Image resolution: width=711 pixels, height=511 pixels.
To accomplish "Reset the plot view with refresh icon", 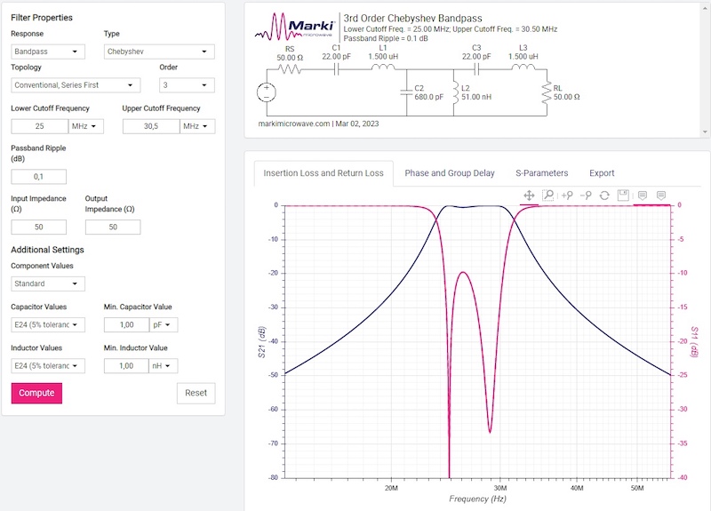I will coord(604,195).
